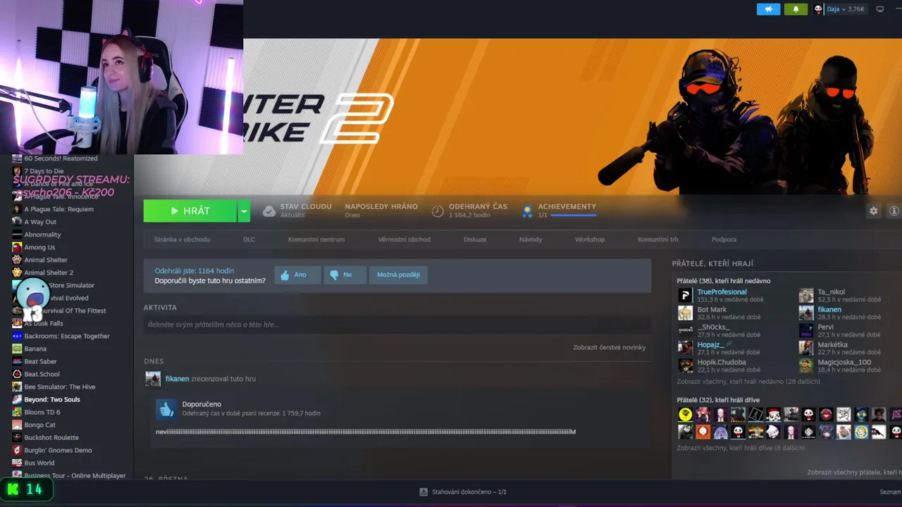Open the notifications bell
Viewport: 902px width, 507px height.
click(796, 9)
